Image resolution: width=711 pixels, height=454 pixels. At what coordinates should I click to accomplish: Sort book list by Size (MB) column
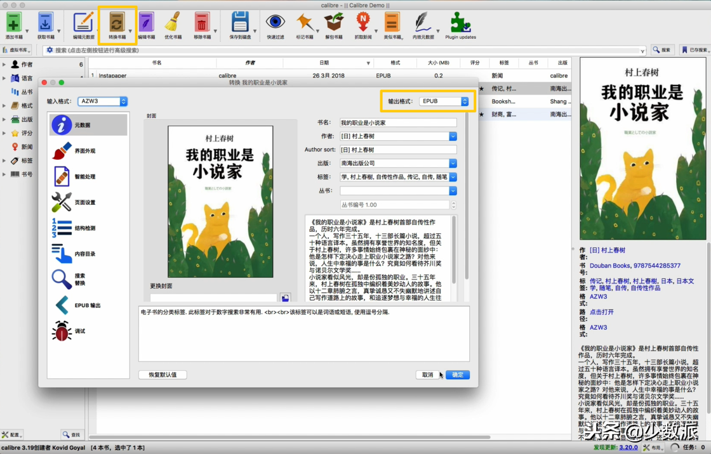point(439,63)
